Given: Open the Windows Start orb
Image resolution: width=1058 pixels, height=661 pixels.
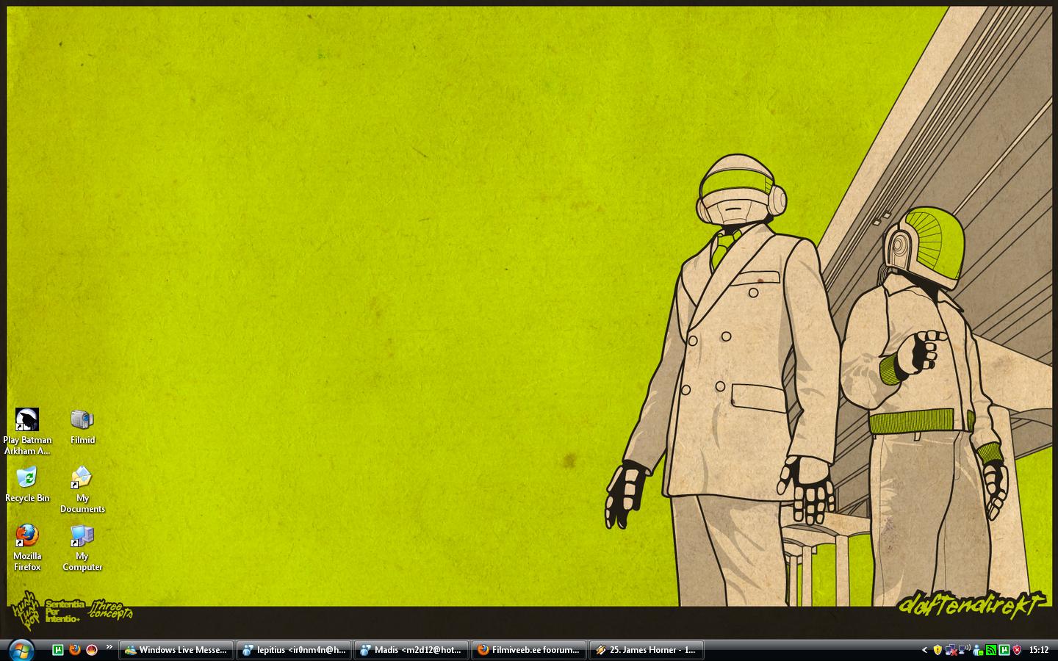Looking at the screenshot, I should (x=21, y=649).
